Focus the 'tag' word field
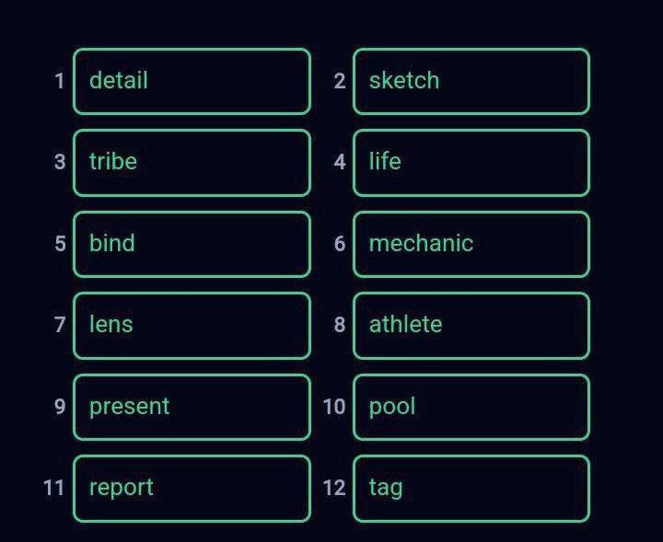The height and width of the screenshot is (542, 663). (x=471, y=488)
